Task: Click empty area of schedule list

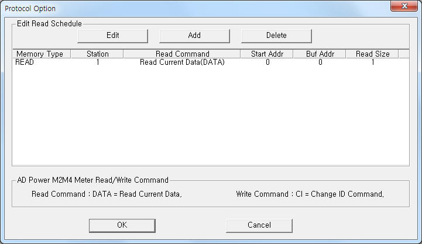Action: 211,116
